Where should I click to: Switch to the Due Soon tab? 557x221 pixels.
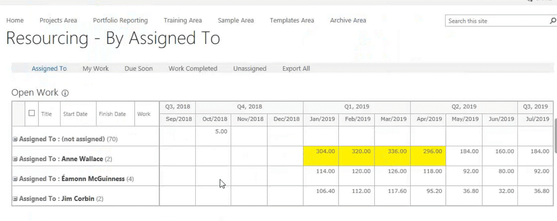138,69
